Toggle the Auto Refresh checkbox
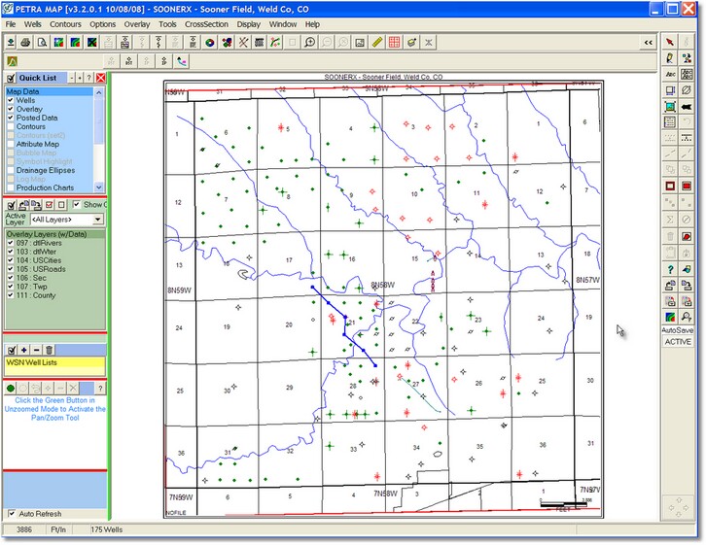706x545 pixels. 12,513
